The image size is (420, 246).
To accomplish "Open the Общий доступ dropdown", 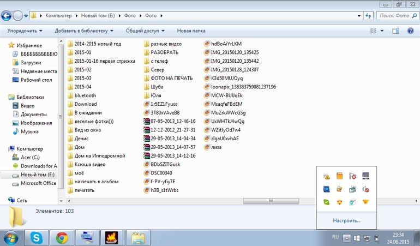I will [x=146, y=31].
